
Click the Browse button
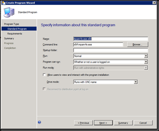click(137, 45)
